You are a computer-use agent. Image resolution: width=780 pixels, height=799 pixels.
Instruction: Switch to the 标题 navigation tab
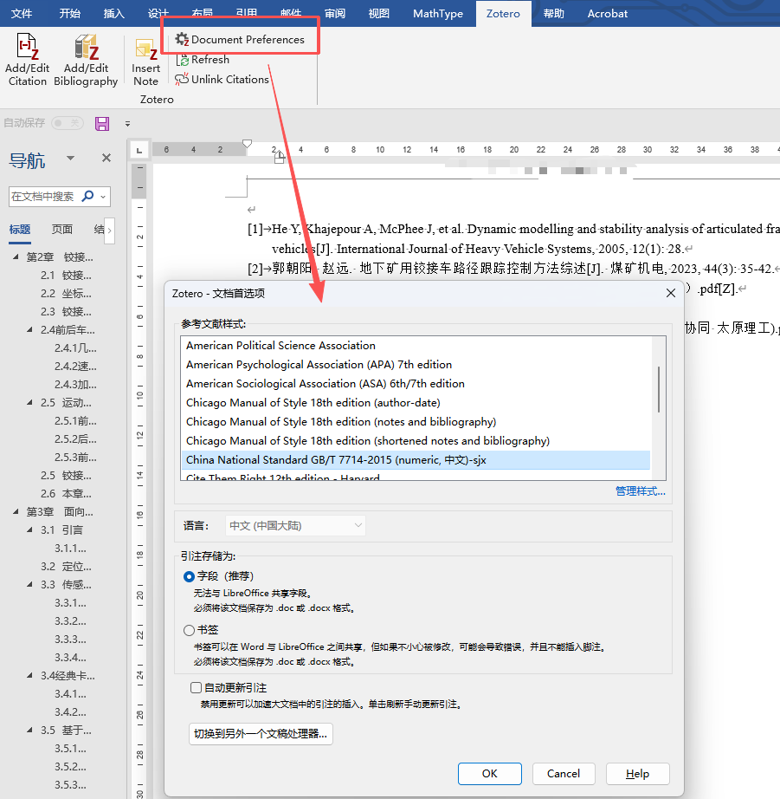pos(20,230)
